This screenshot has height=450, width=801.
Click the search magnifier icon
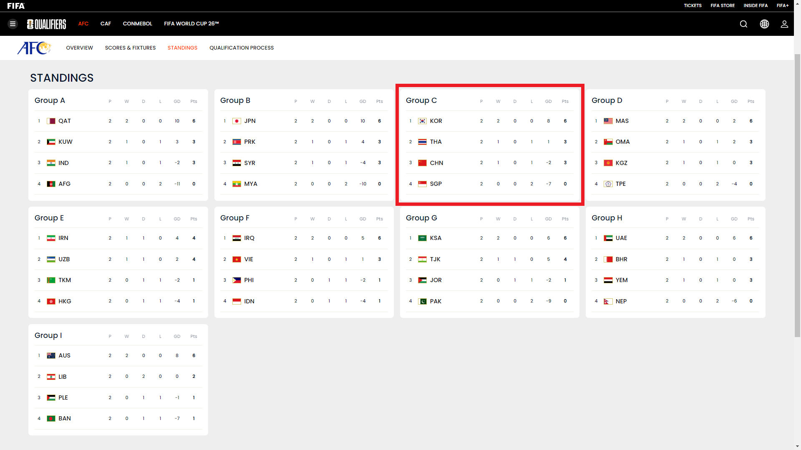coord(743,24)
